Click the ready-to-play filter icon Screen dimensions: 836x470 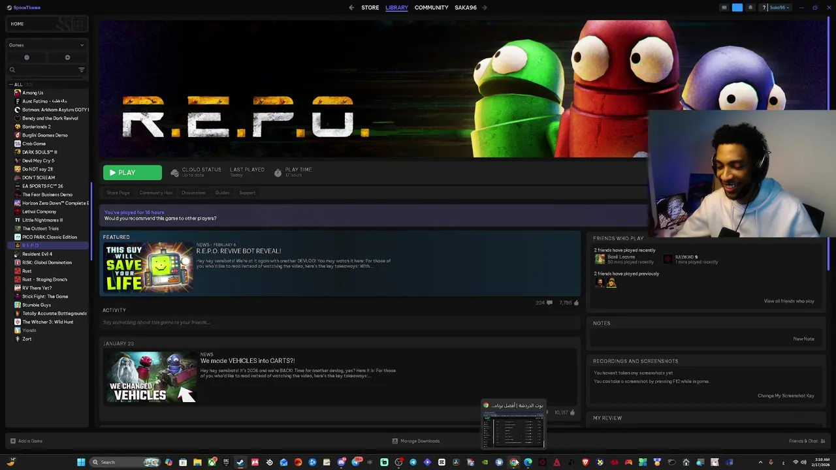coord(67,57)
